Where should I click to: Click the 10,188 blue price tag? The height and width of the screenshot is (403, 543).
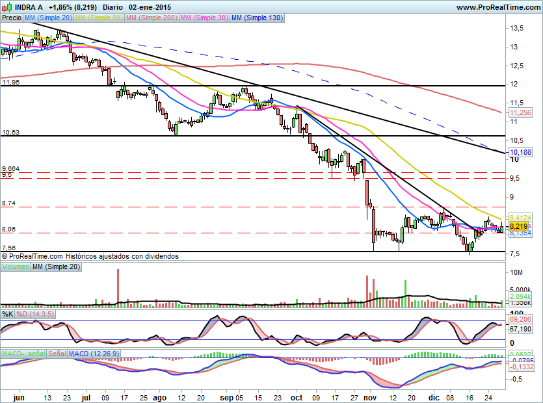point(520,152)
